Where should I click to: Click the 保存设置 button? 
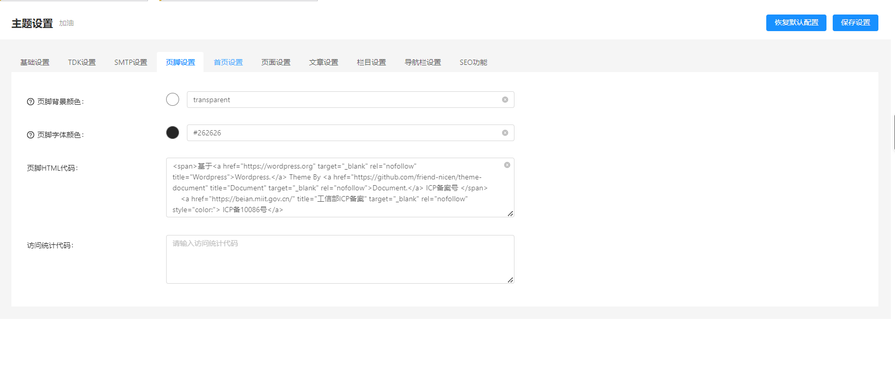tap(856, 23)
